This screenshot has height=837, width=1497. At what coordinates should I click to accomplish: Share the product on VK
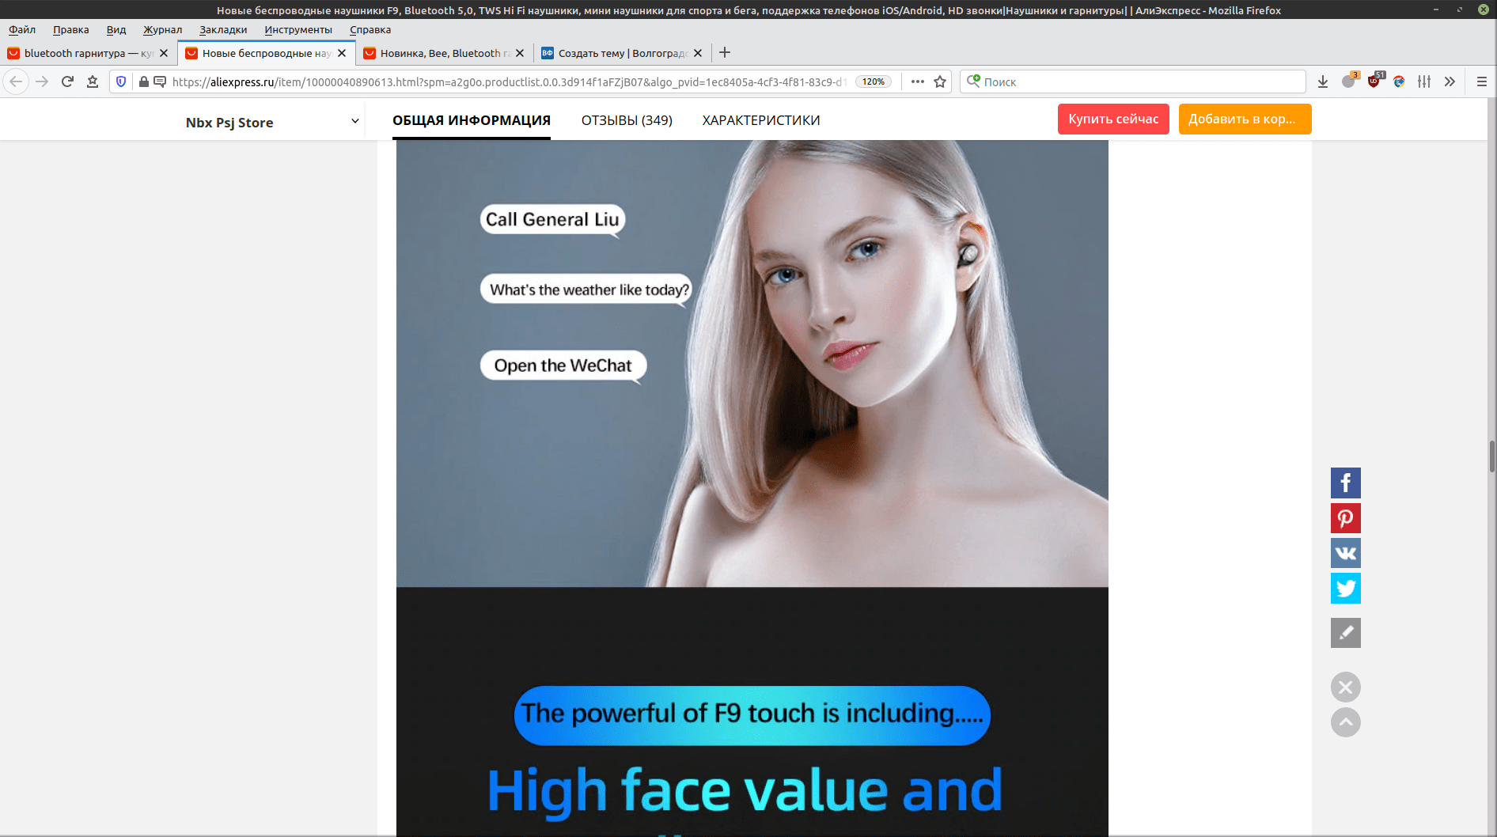[x=1345, y=553]
